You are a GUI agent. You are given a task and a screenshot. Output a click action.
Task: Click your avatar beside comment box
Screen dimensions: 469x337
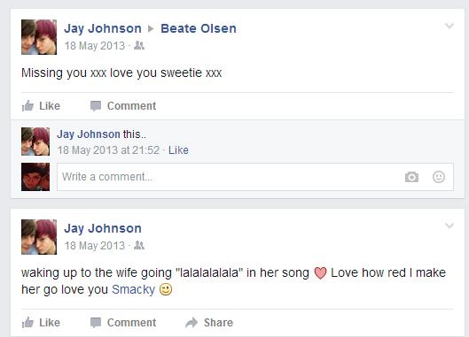(x=35, y=177)
